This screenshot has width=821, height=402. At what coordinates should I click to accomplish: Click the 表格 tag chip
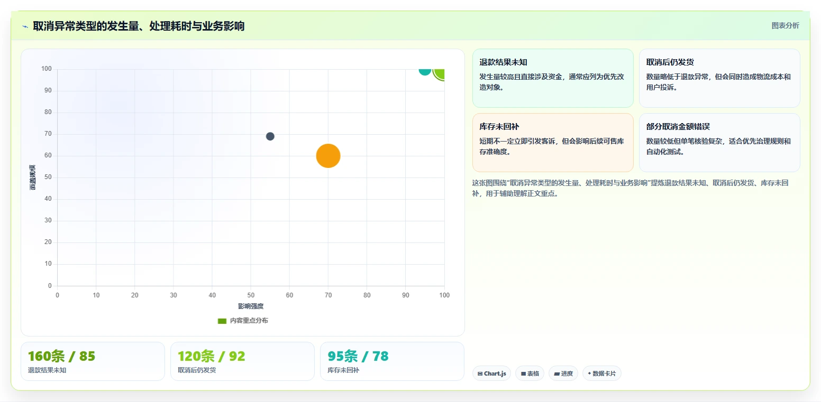click(x=530, y=373)
